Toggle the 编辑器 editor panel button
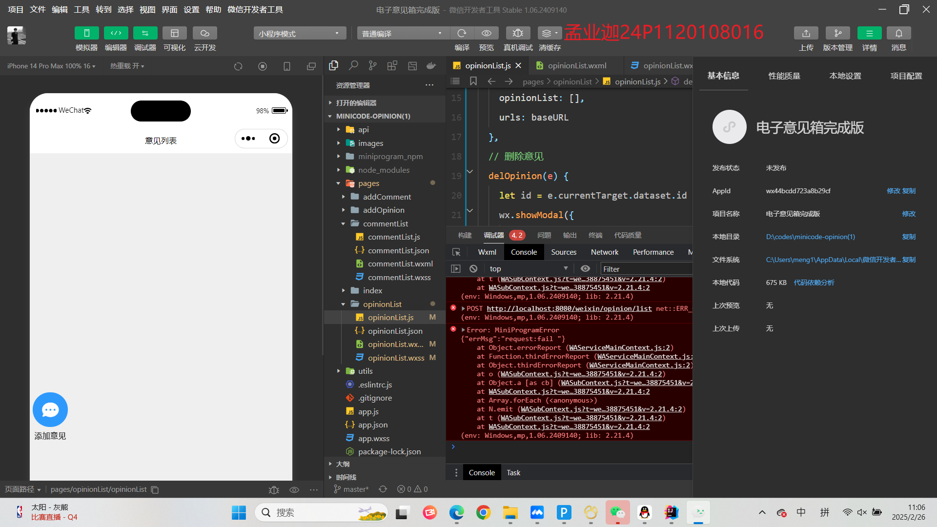The image size is (937, 527). (116, 33)
